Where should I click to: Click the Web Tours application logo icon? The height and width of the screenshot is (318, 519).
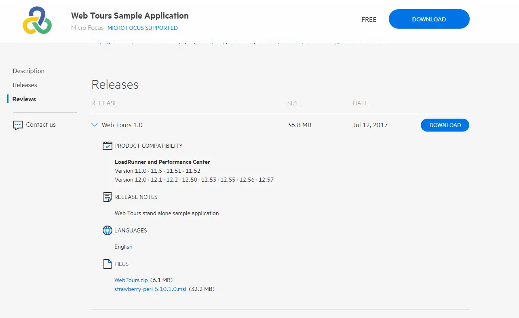pyautogui.click(x=37, y=20)
